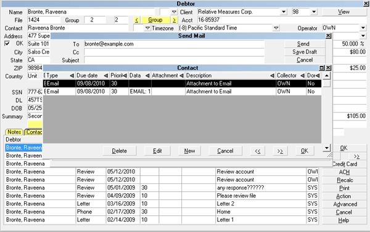Expand the Timezone dropdown
The image size is (370, 232).
[276, 28]
